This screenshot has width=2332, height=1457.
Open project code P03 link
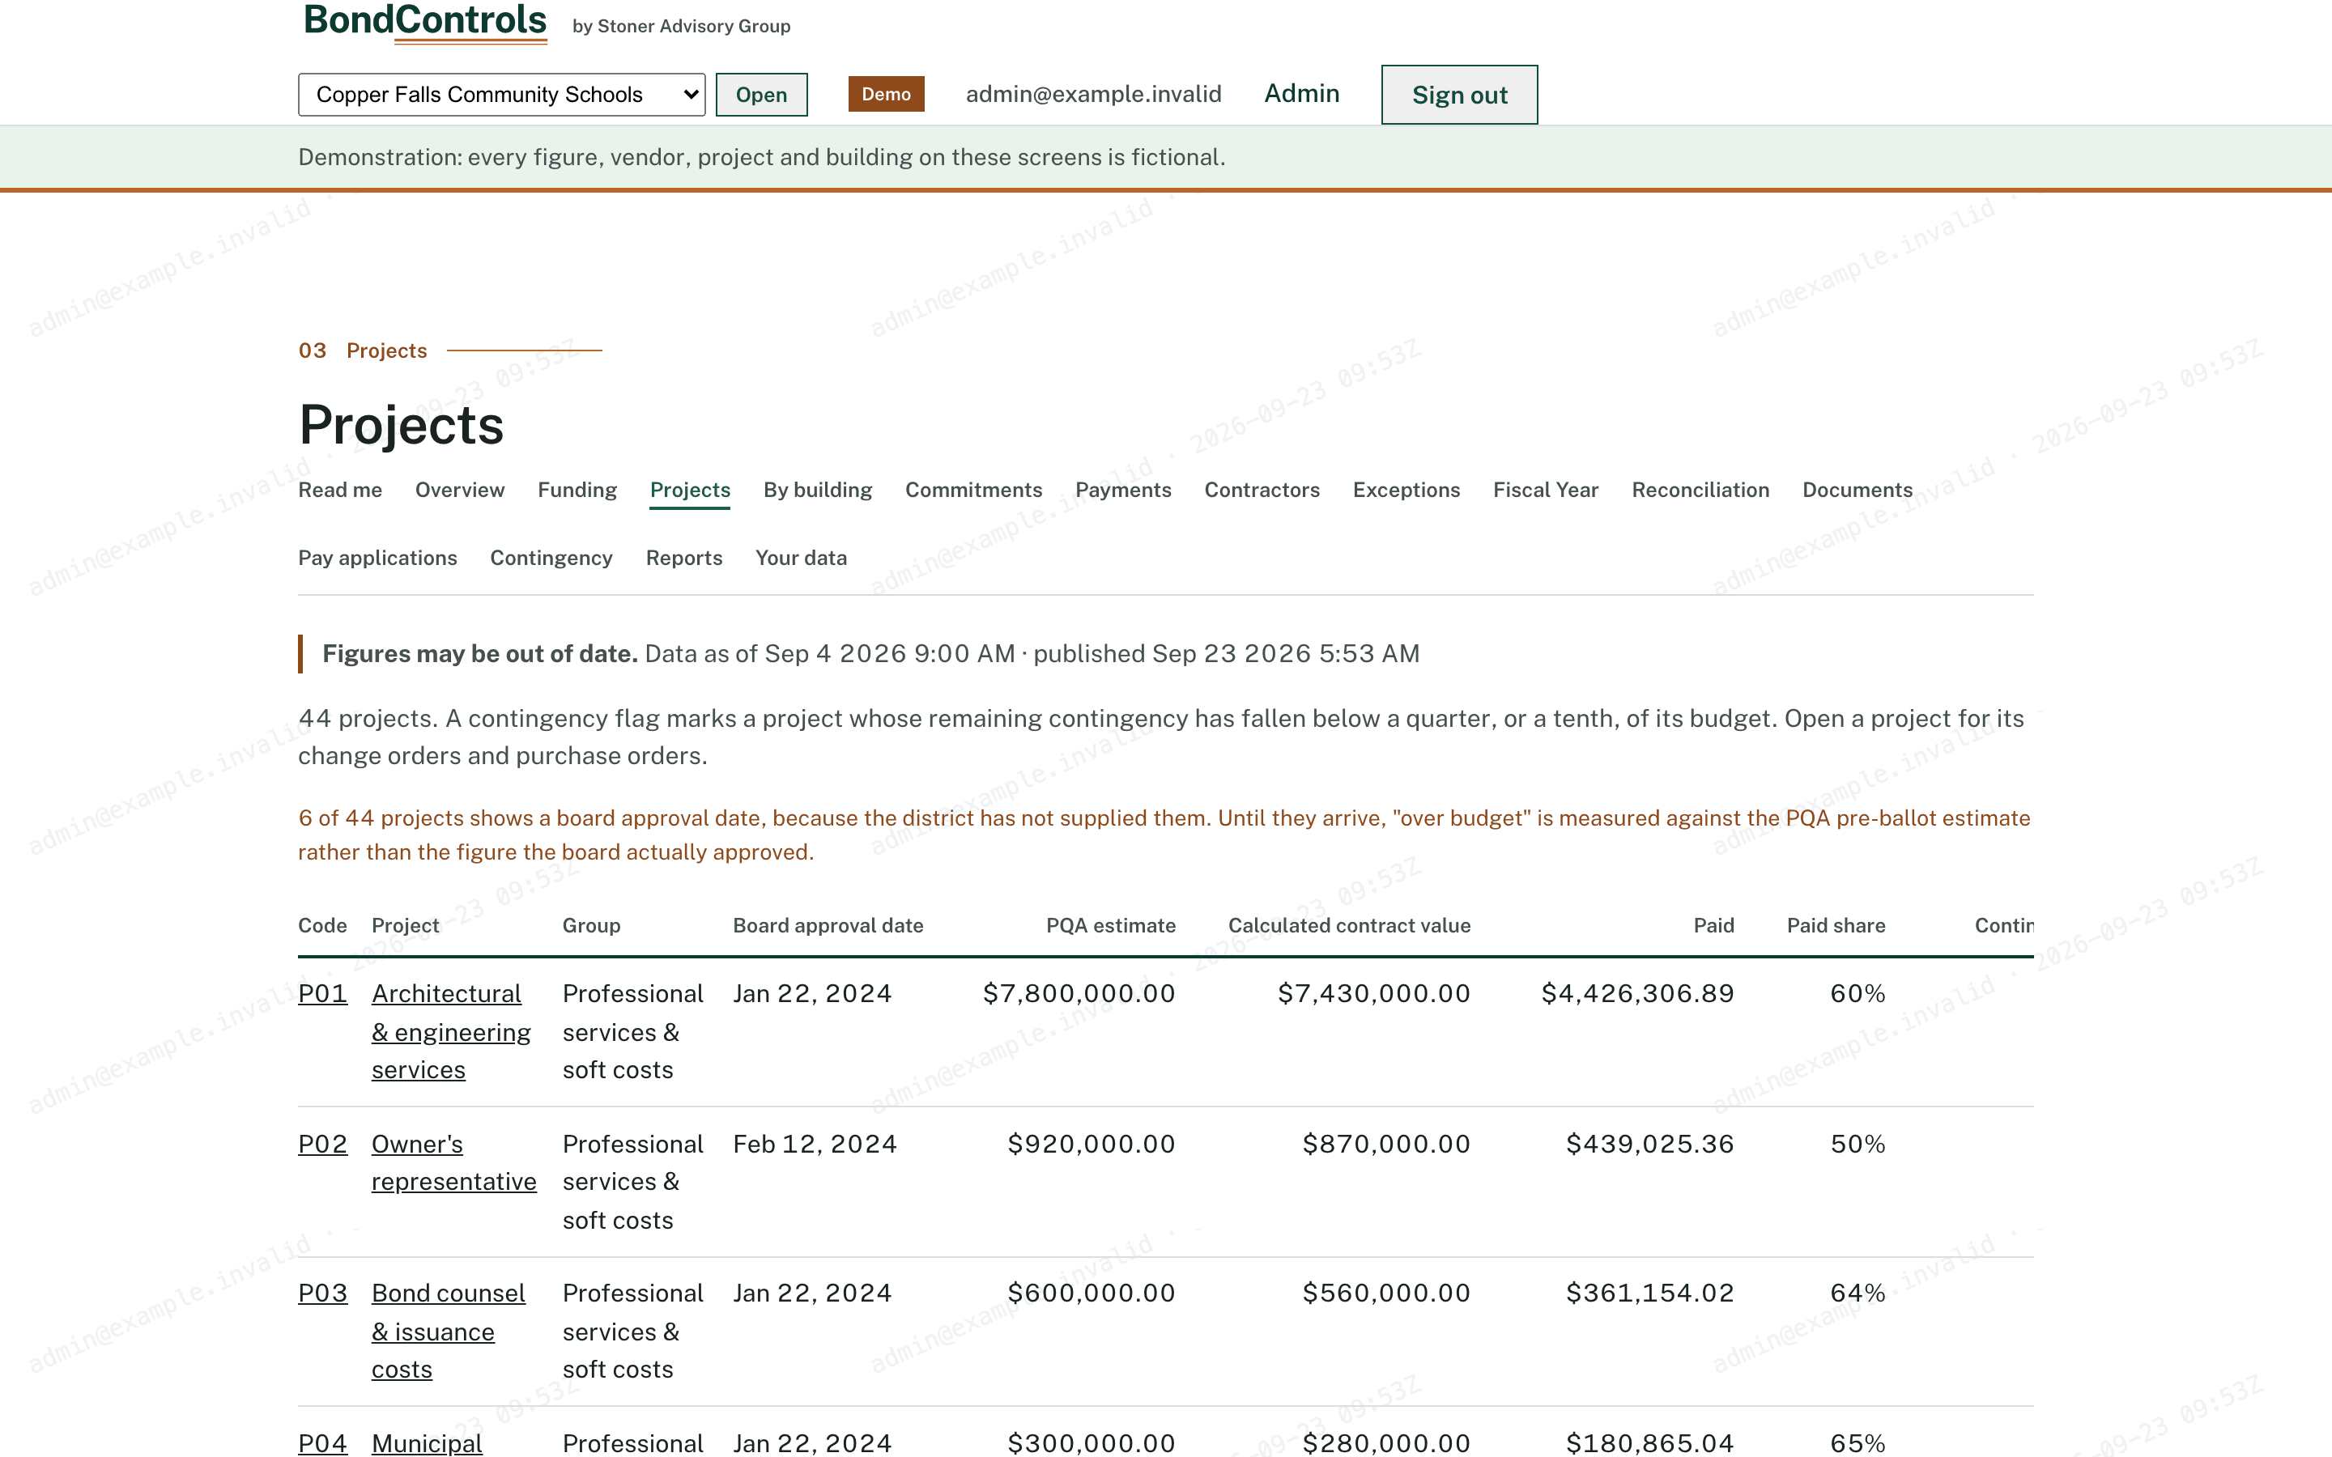pyautogui.click(x=323, y=1293)
